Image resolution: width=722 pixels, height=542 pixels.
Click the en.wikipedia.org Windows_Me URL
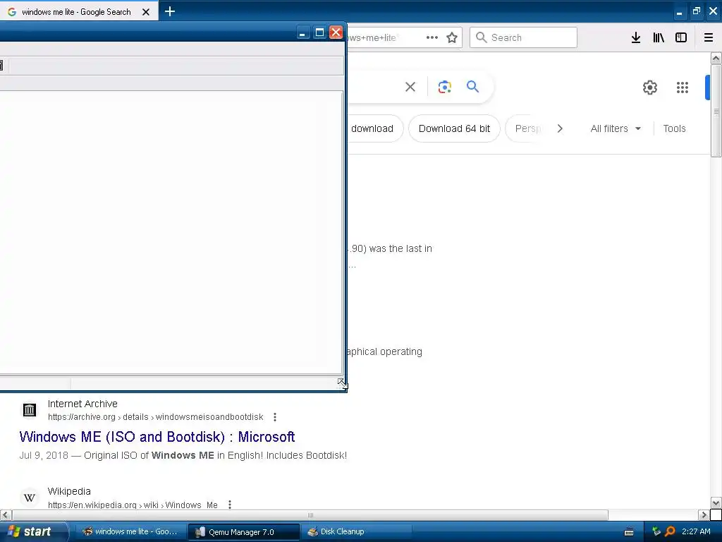133,505
